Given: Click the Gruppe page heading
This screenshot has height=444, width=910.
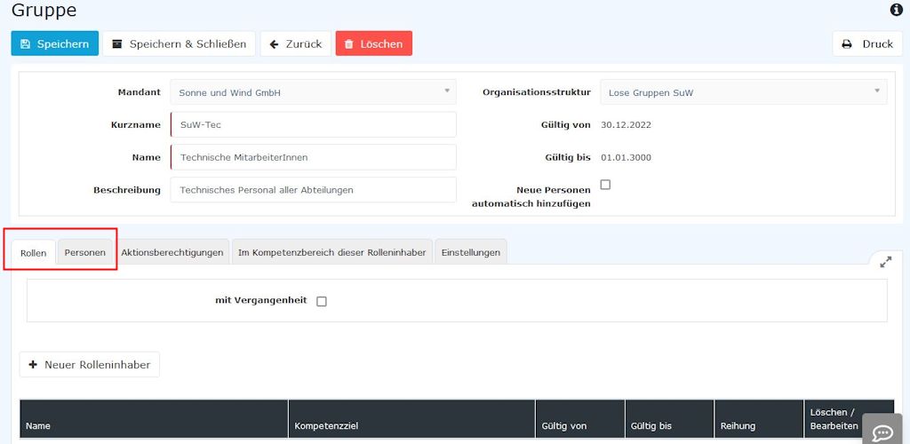Looking at the screenshot, I should pos(44,10).
